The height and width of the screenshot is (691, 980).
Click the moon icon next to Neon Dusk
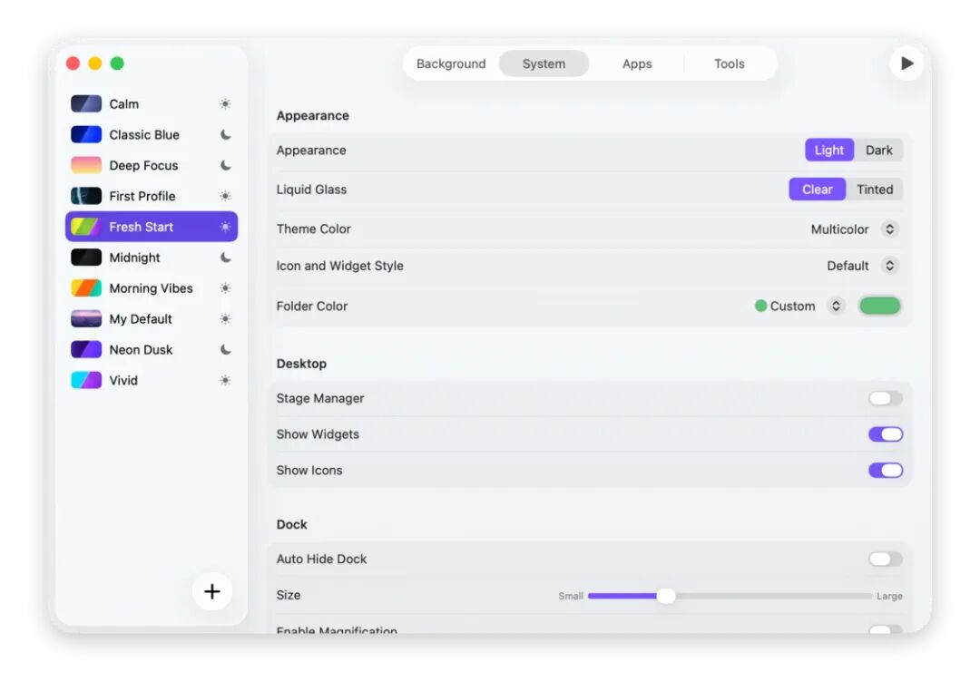[x=225, y=349]
